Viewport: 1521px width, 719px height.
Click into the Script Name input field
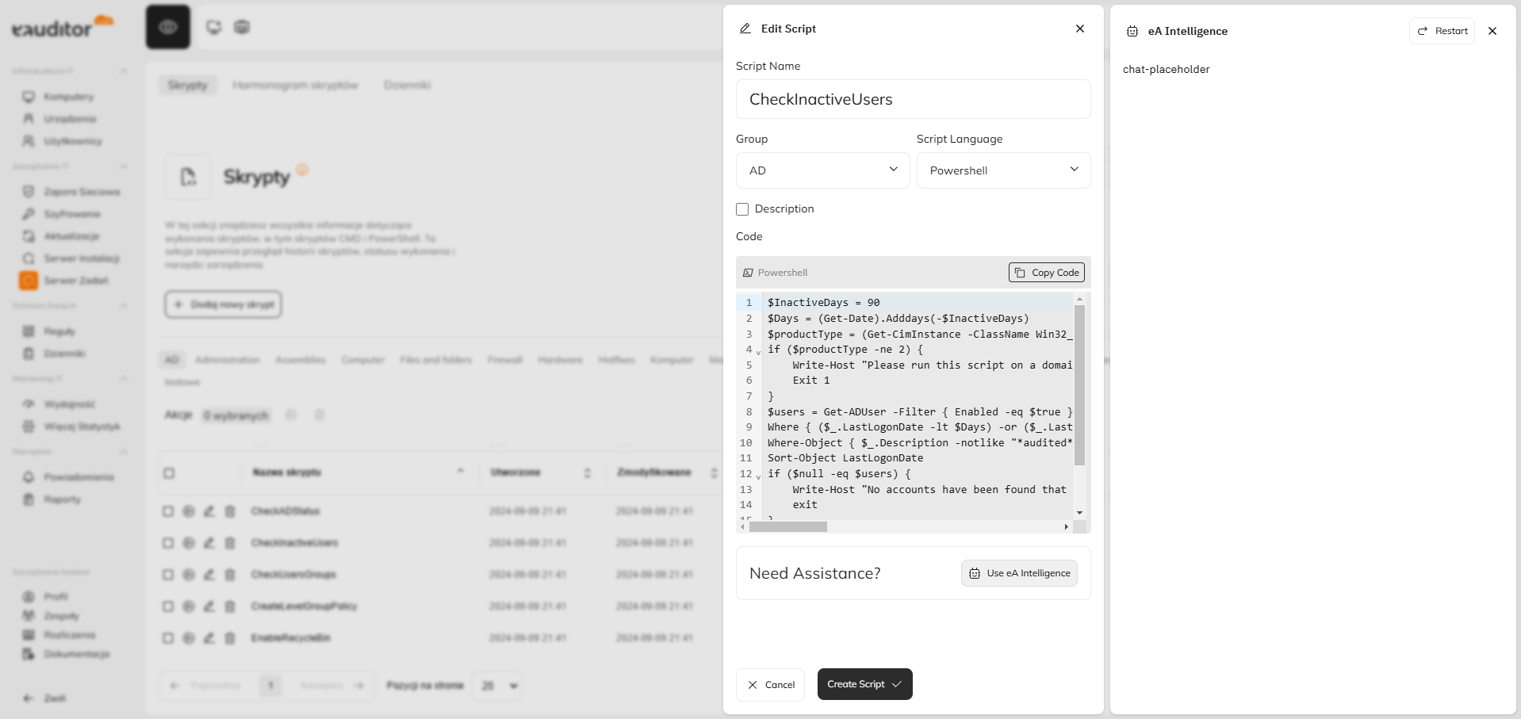click(x=913, y=99)
